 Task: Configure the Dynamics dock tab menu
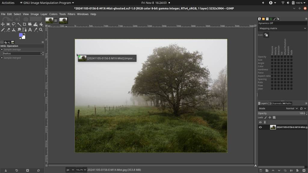click(306, 19)
